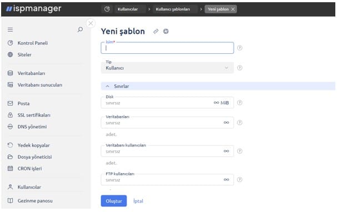Open the Tip dropdown showing Kullanıcı
Image resolution: width=337 pixels, height=212 pixels.
[x=167, y=68]
